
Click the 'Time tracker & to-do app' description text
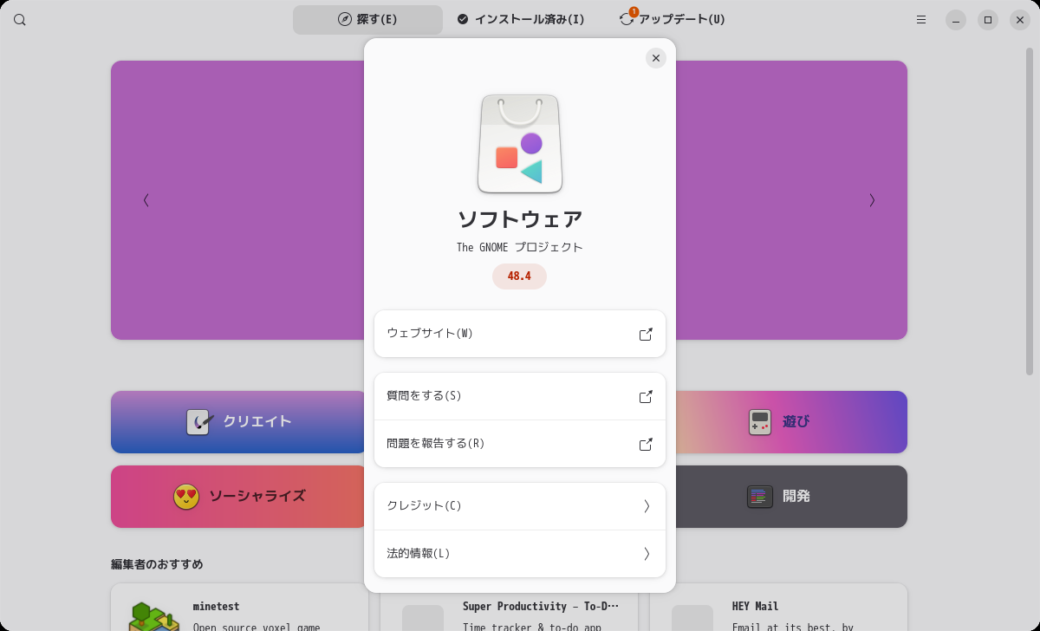pos(531,628)
